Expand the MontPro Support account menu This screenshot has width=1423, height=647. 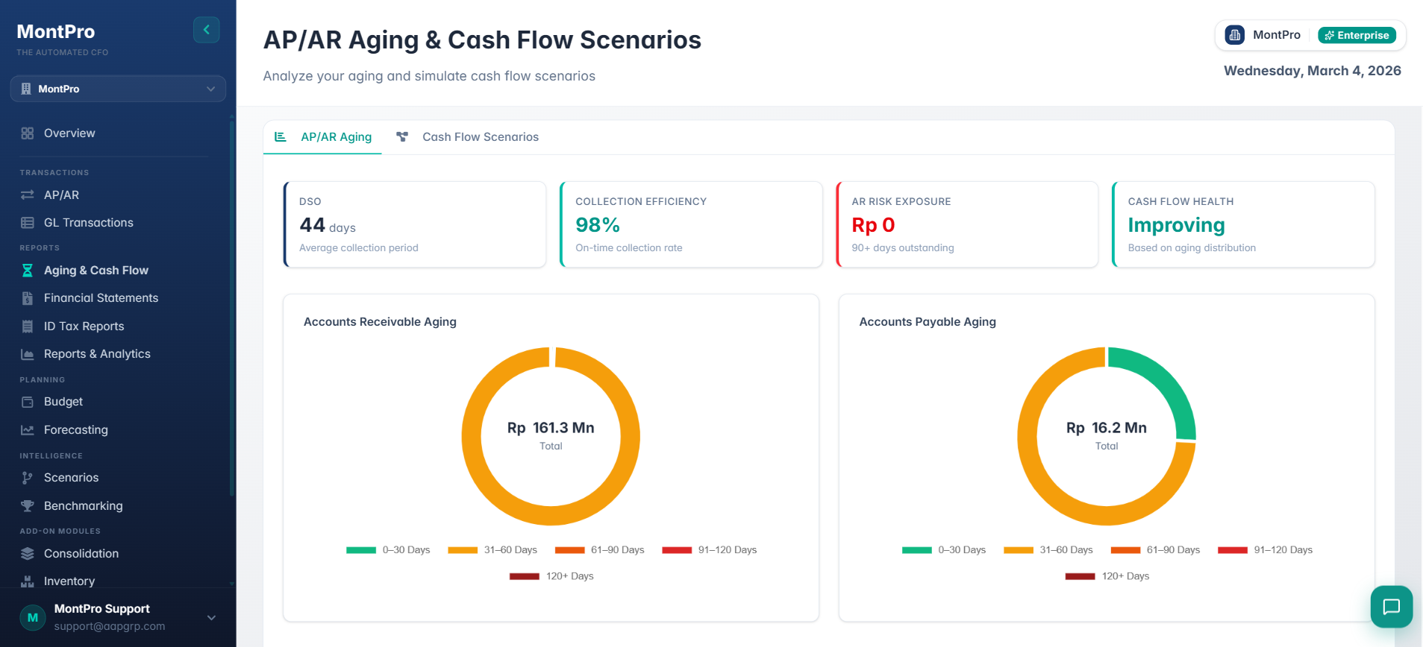(211, 618)
